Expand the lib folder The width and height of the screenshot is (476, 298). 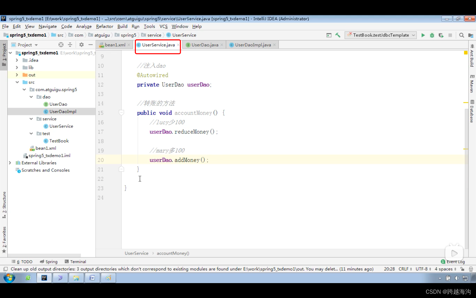point(17,68)
